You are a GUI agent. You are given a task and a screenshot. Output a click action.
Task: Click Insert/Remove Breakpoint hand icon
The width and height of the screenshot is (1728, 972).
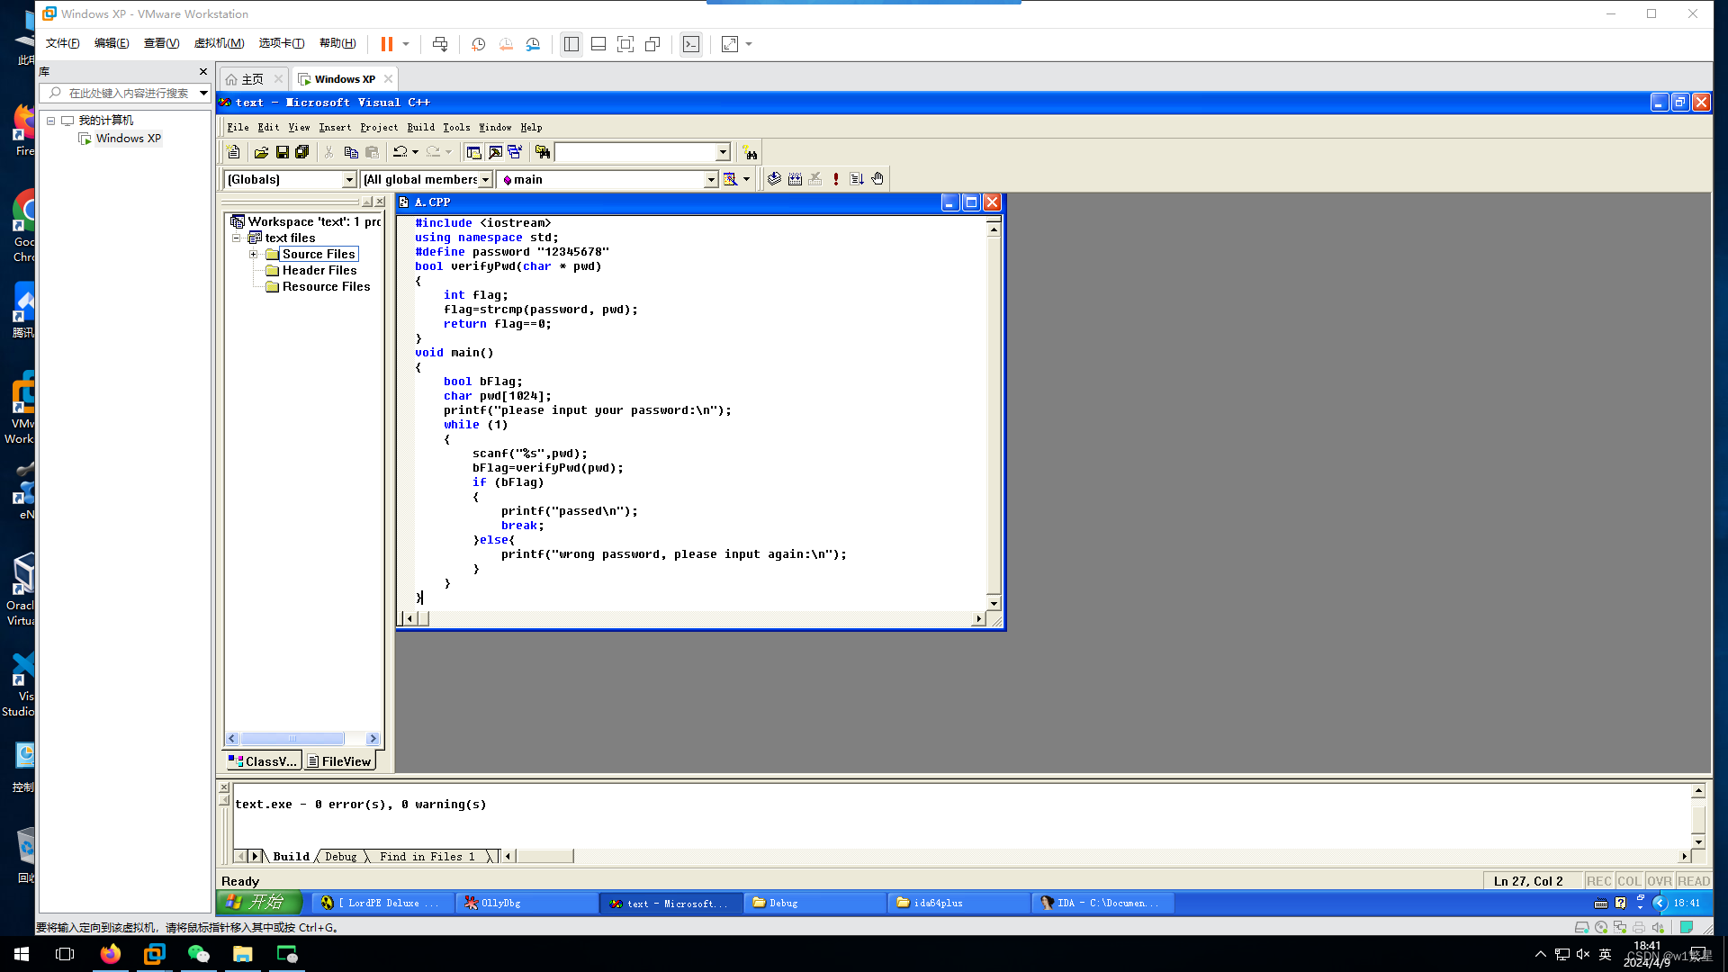coord(877,179)
